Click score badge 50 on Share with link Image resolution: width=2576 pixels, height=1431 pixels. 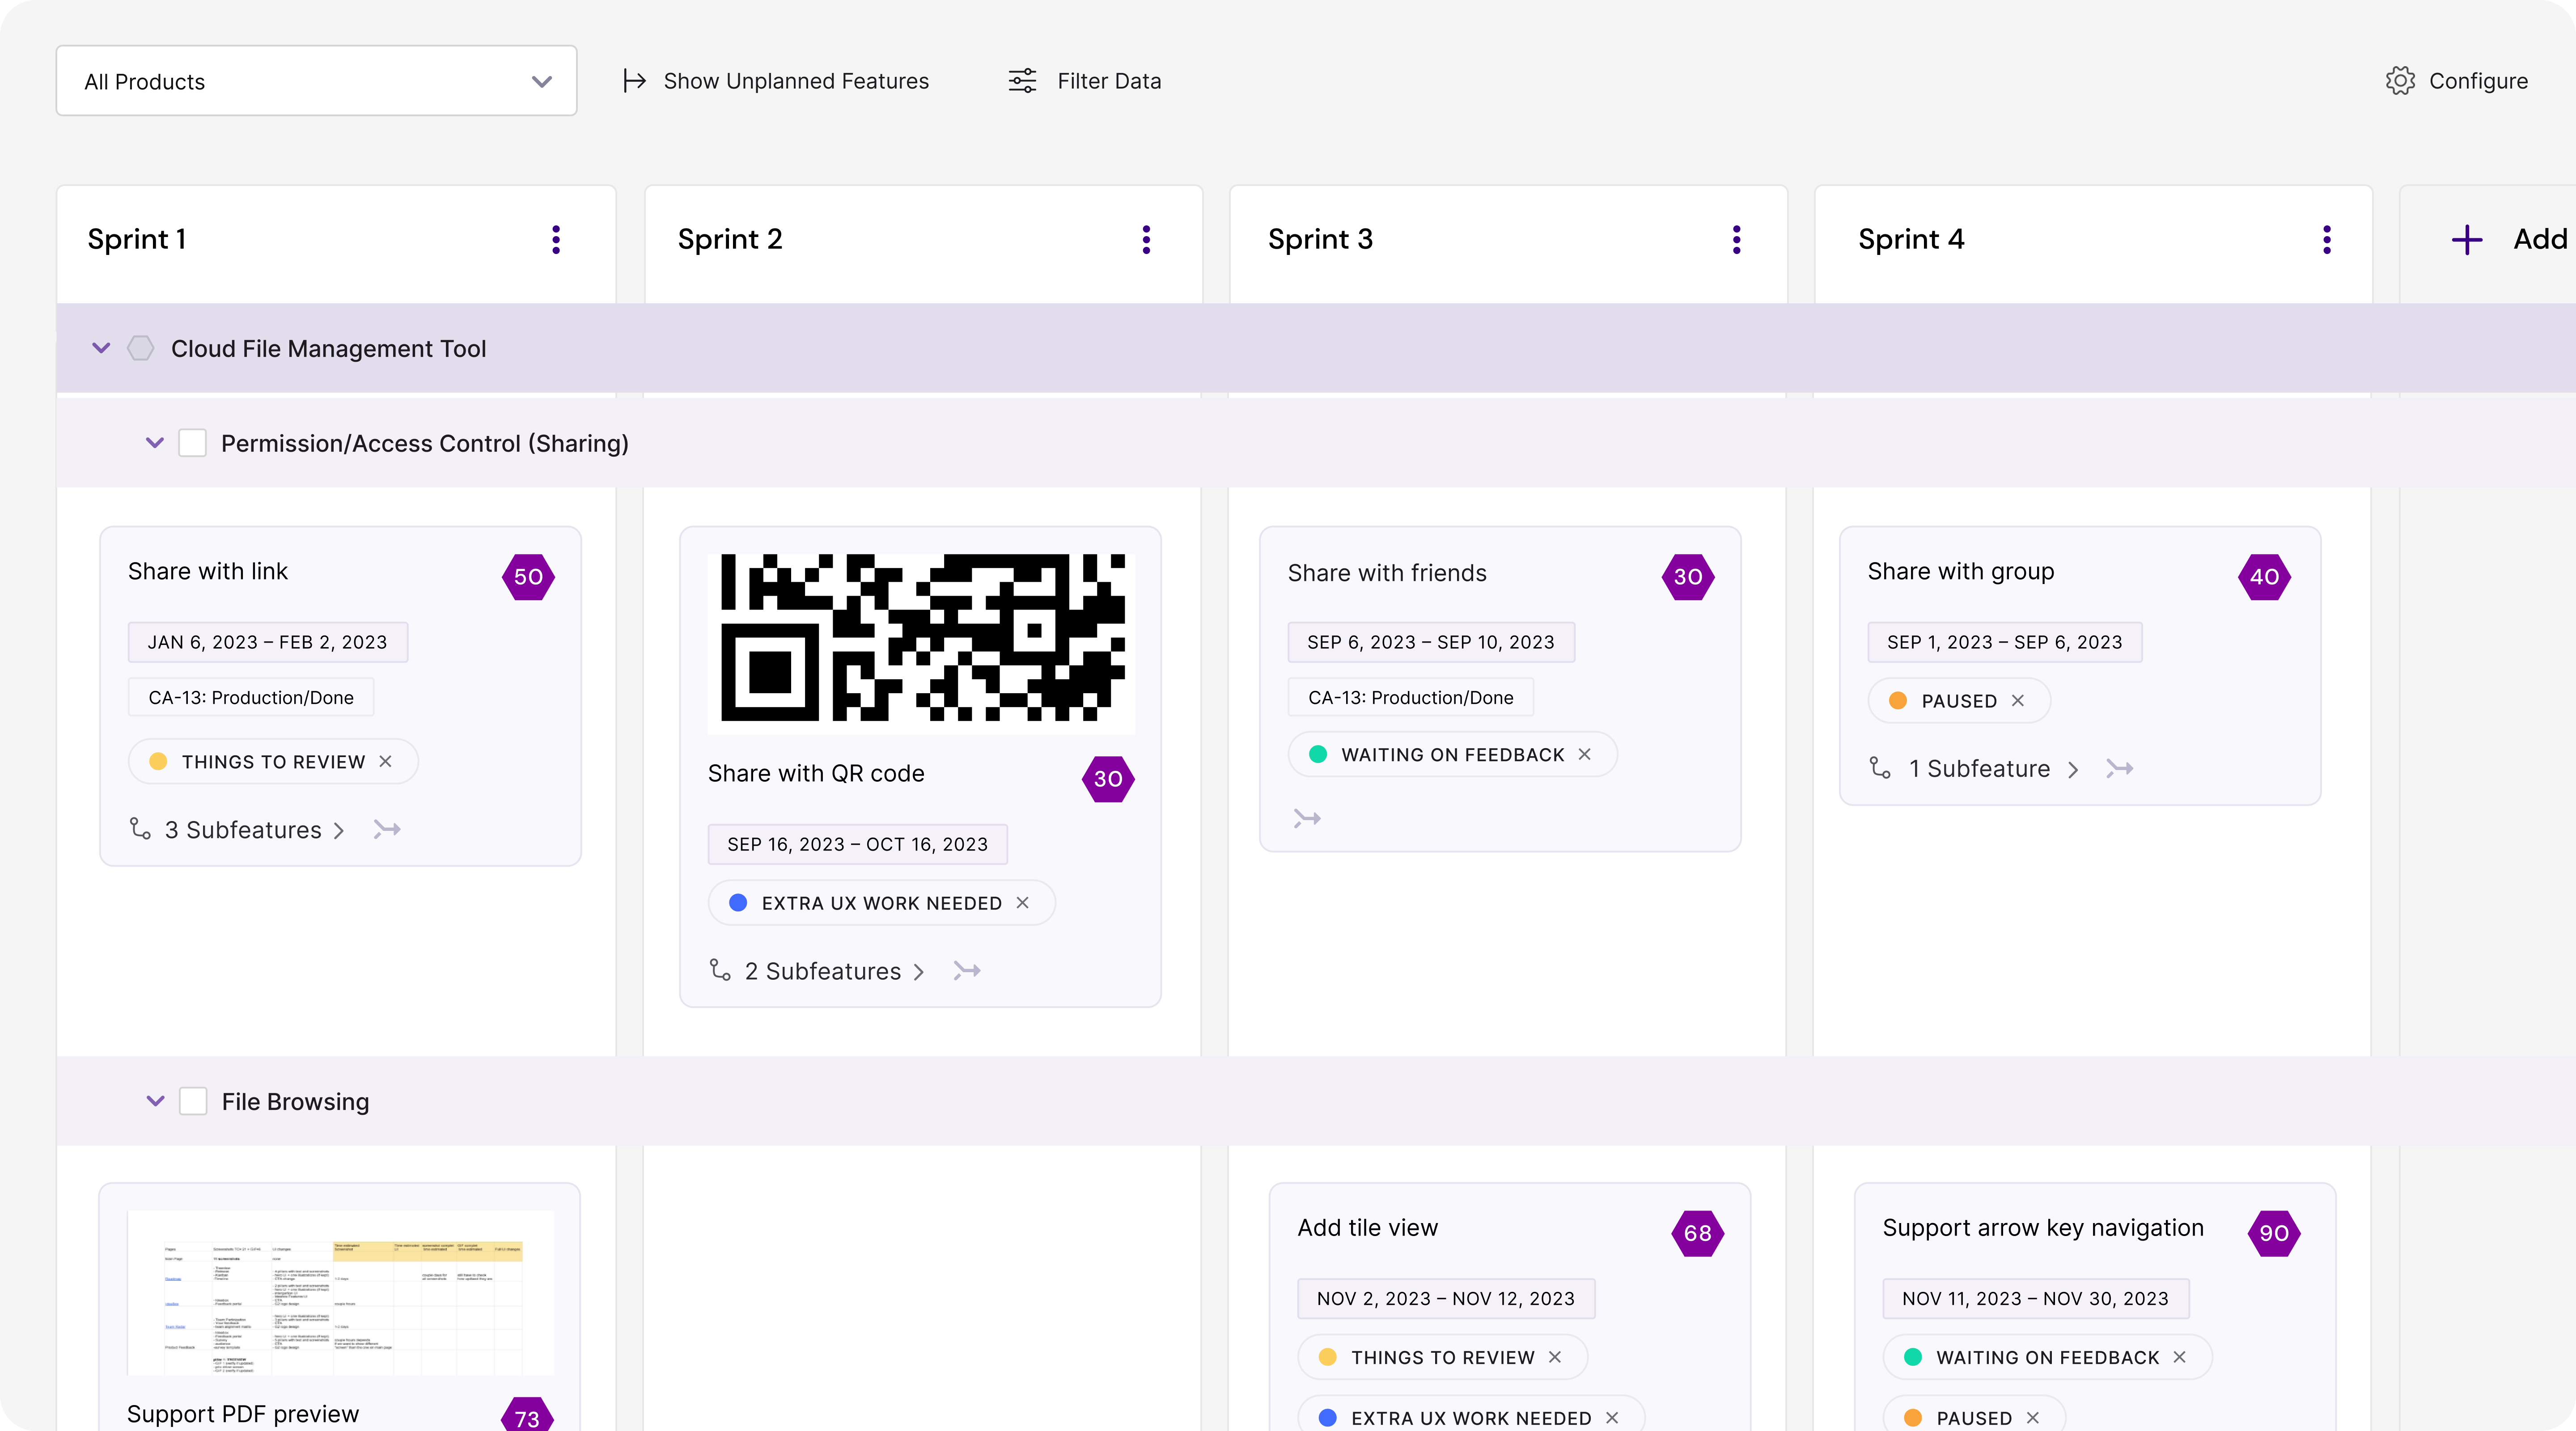528,577
